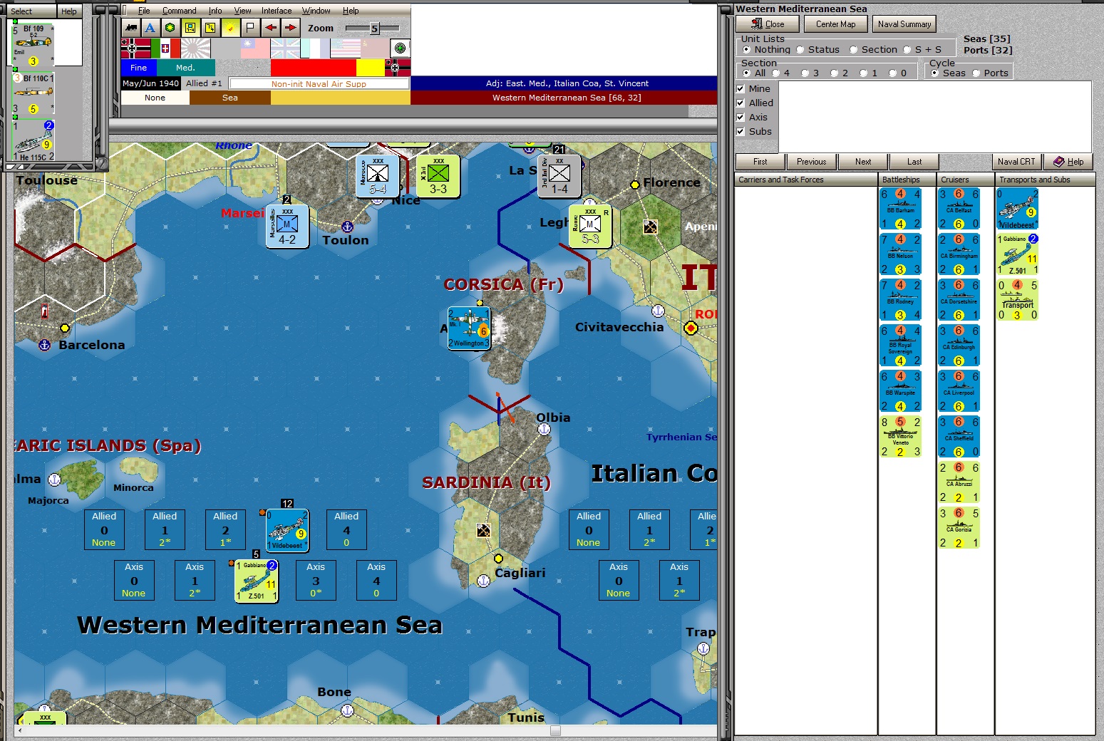Open the Info menu
The height and width of the screenshot is (741, 1104).
tap(215, 11)
